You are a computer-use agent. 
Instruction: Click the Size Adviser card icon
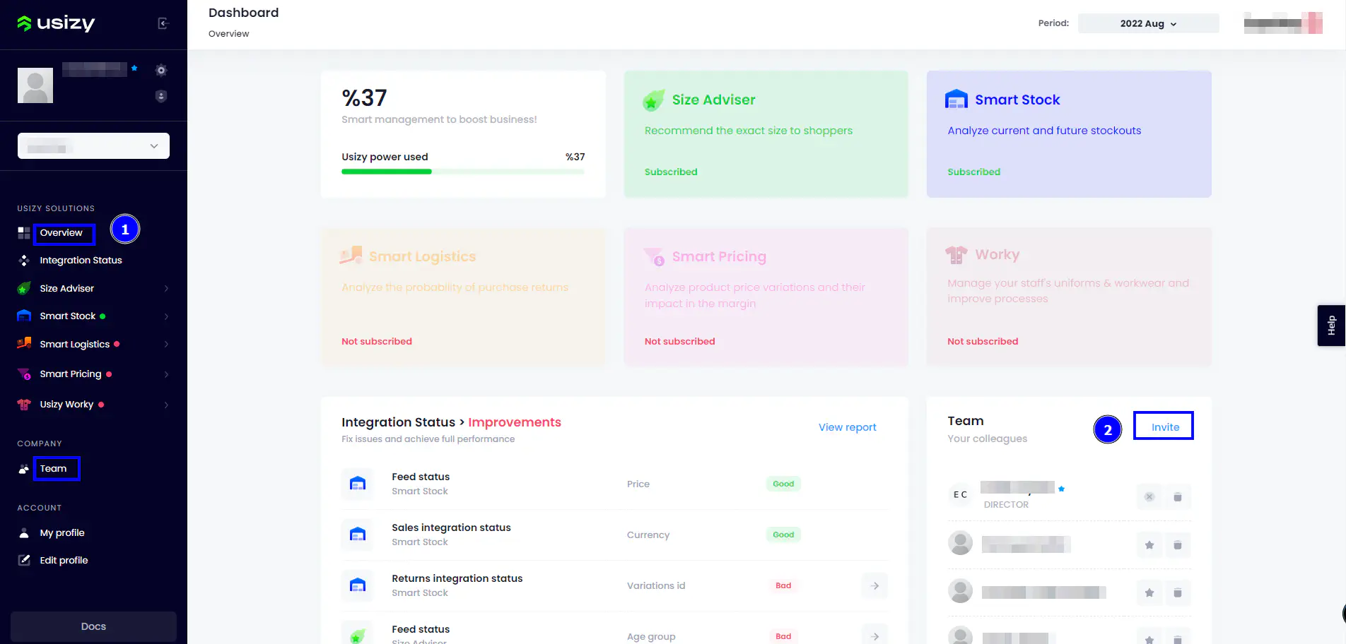653,100
